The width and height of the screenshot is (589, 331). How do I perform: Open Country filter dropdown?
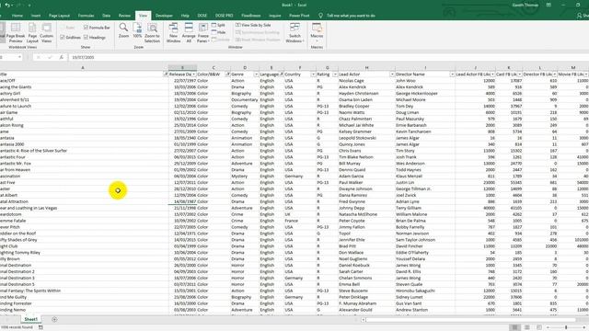[313, 74]
